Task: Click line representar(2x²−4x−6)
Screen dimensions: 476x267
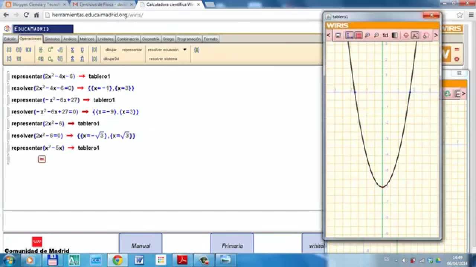Action: pyautogui.click(x=43, y=76)
